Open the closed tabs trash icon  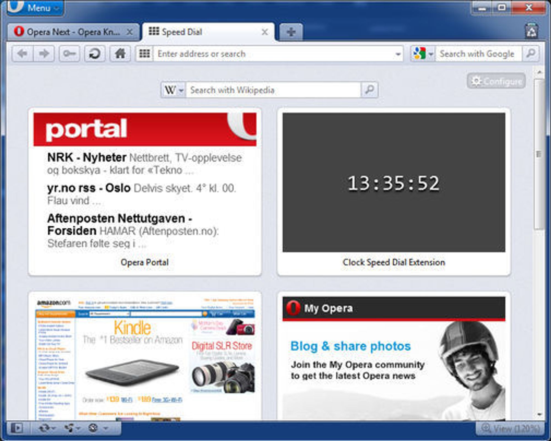[x=532, y=31]
